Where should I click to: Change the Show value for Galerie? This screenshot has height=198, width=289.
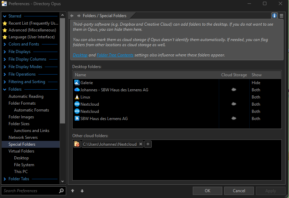click(256, 83)
